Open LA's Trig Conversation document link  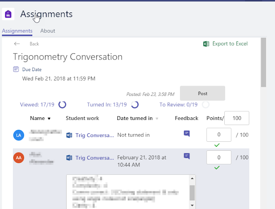(x=95, y=135)
